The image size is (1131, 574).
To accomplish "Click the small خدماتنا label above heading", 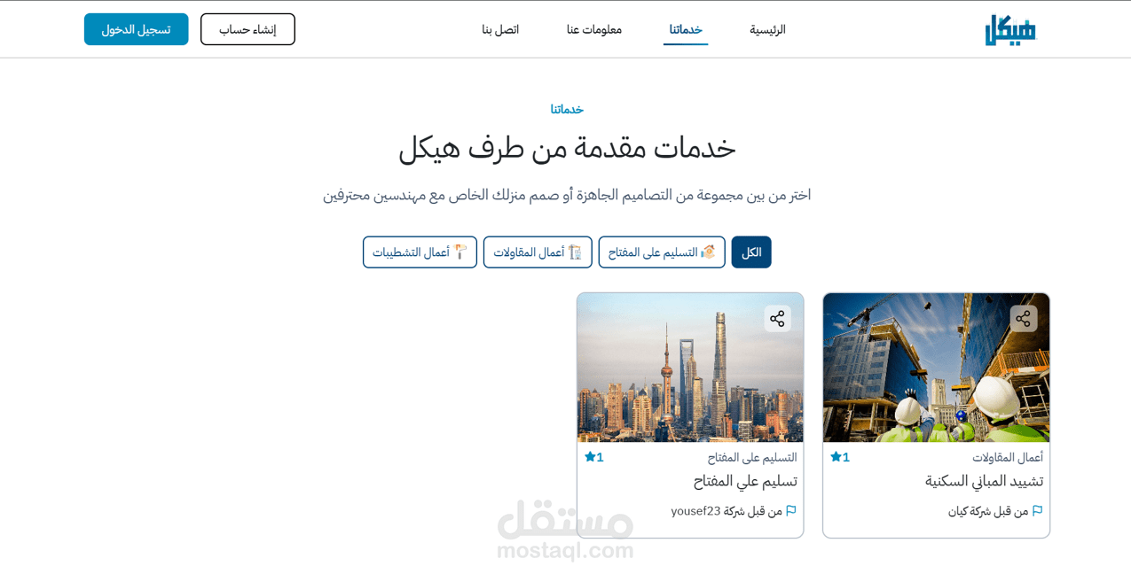I will 567,109.
